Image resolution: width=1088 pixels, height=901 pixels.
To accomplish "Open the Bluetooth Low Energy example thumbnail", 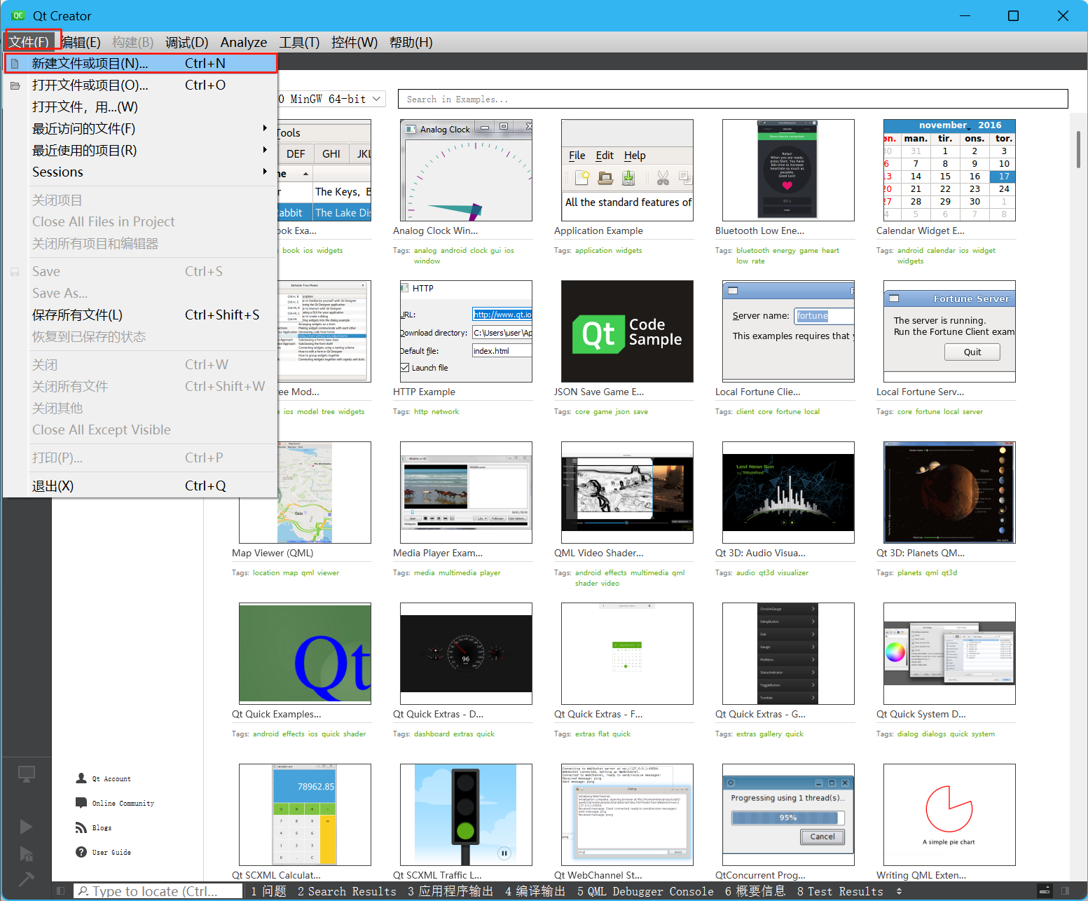I will pyautogui.click(x=788, y=170).
